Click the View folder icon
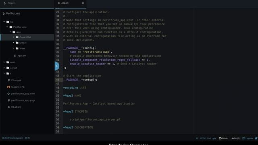This screenshot has width=258, height=145. (x=17, y=48)
